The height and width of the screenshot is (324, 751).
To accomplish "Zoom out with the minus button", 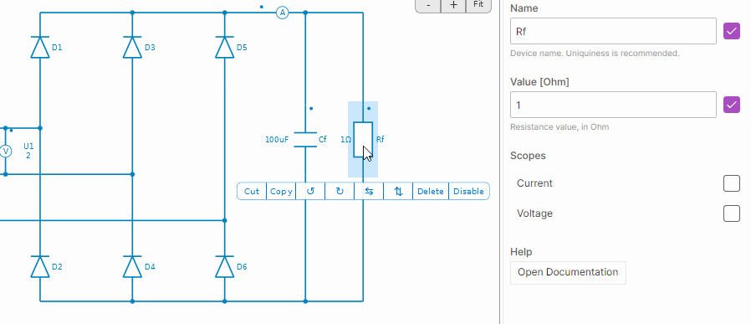I will 427,5.
